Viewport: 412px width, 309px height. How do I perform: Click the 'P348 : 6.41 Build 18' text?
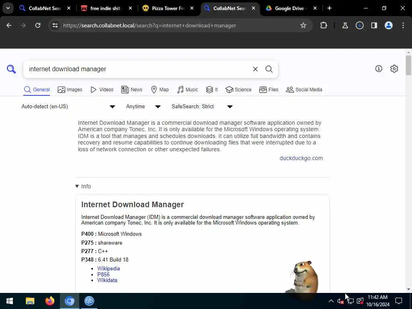coord(105,260)
